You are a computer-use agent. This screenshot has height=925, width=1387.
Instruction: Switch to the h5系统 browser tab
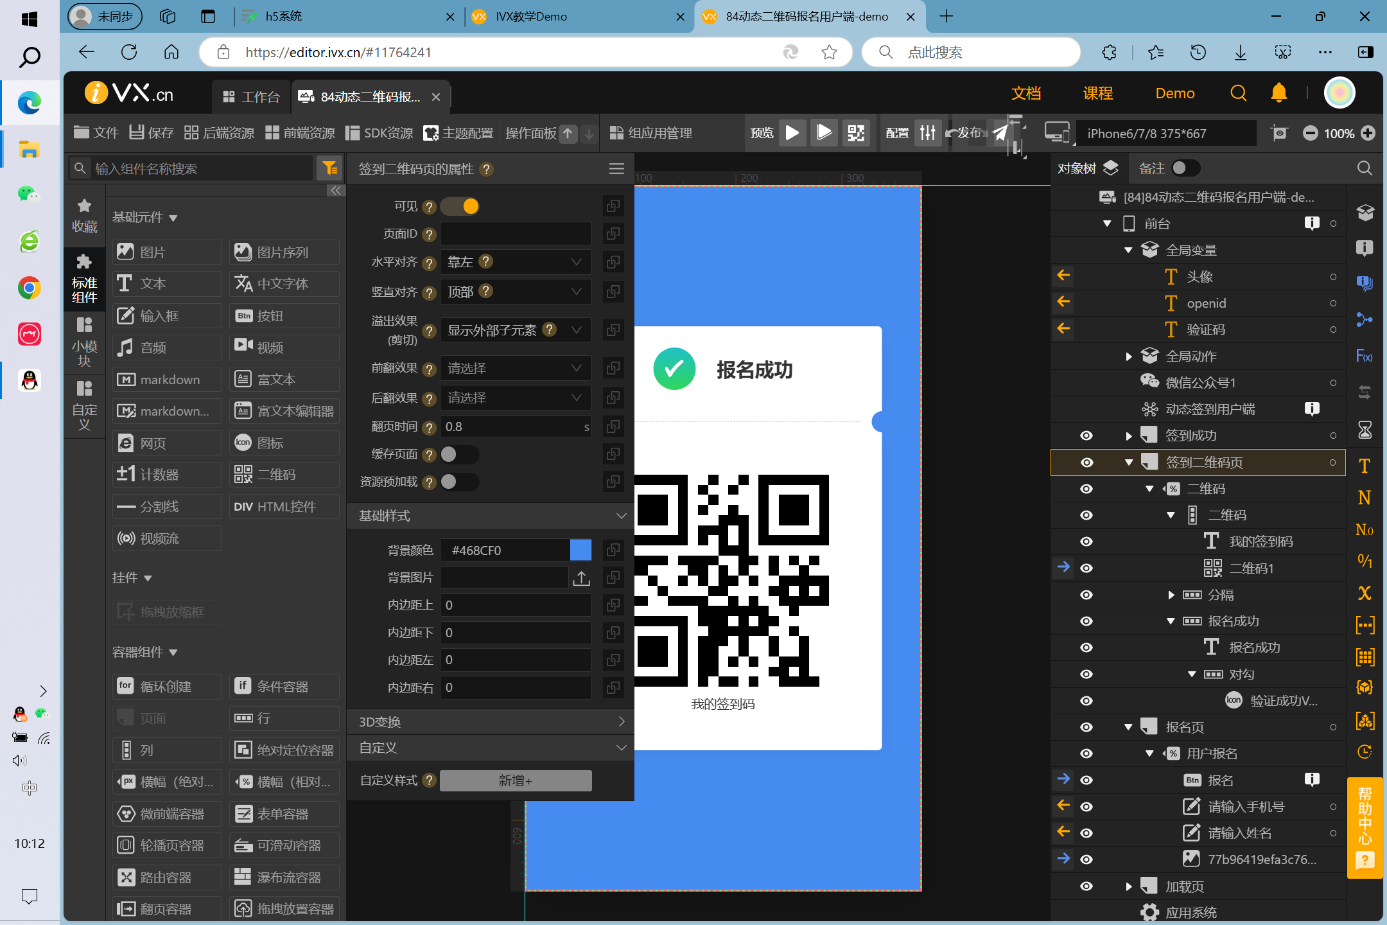point(347,17)
